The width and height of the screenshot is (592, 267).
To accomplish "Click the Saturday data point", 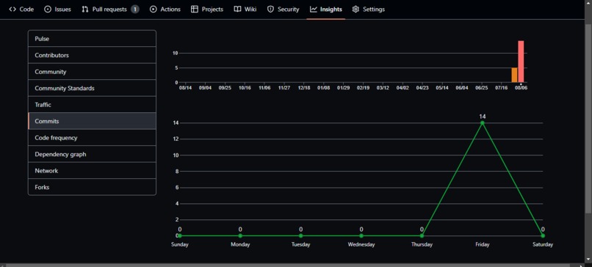I will tap(543, 235).
